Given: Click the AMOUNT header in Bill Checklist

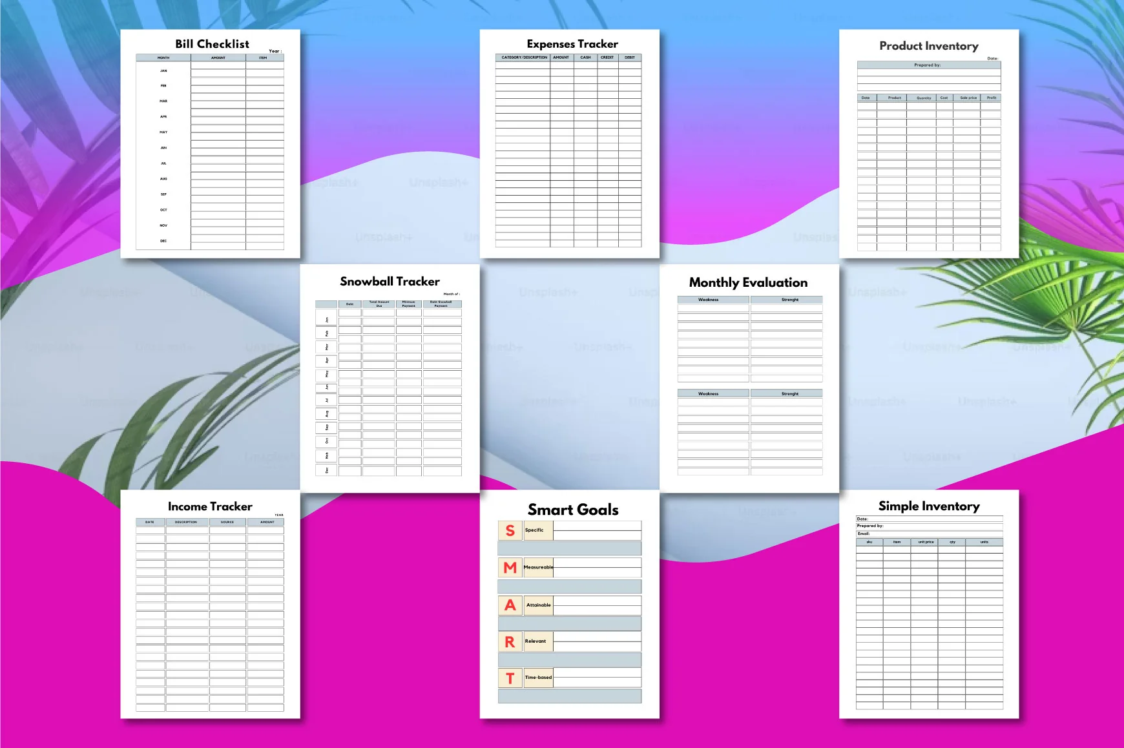Looking at the screenshot, I should point(218,57).
